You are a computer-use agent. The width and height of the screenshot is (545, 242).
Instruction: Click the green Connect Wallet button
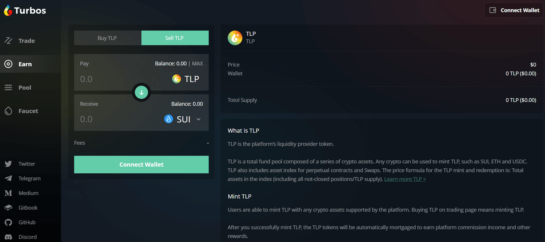click(141, 165)
